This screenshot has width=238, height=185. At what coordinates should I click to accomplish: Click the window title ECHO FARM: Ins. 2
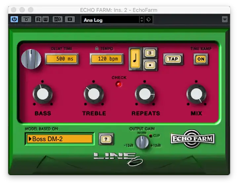(x=119, y=10)
